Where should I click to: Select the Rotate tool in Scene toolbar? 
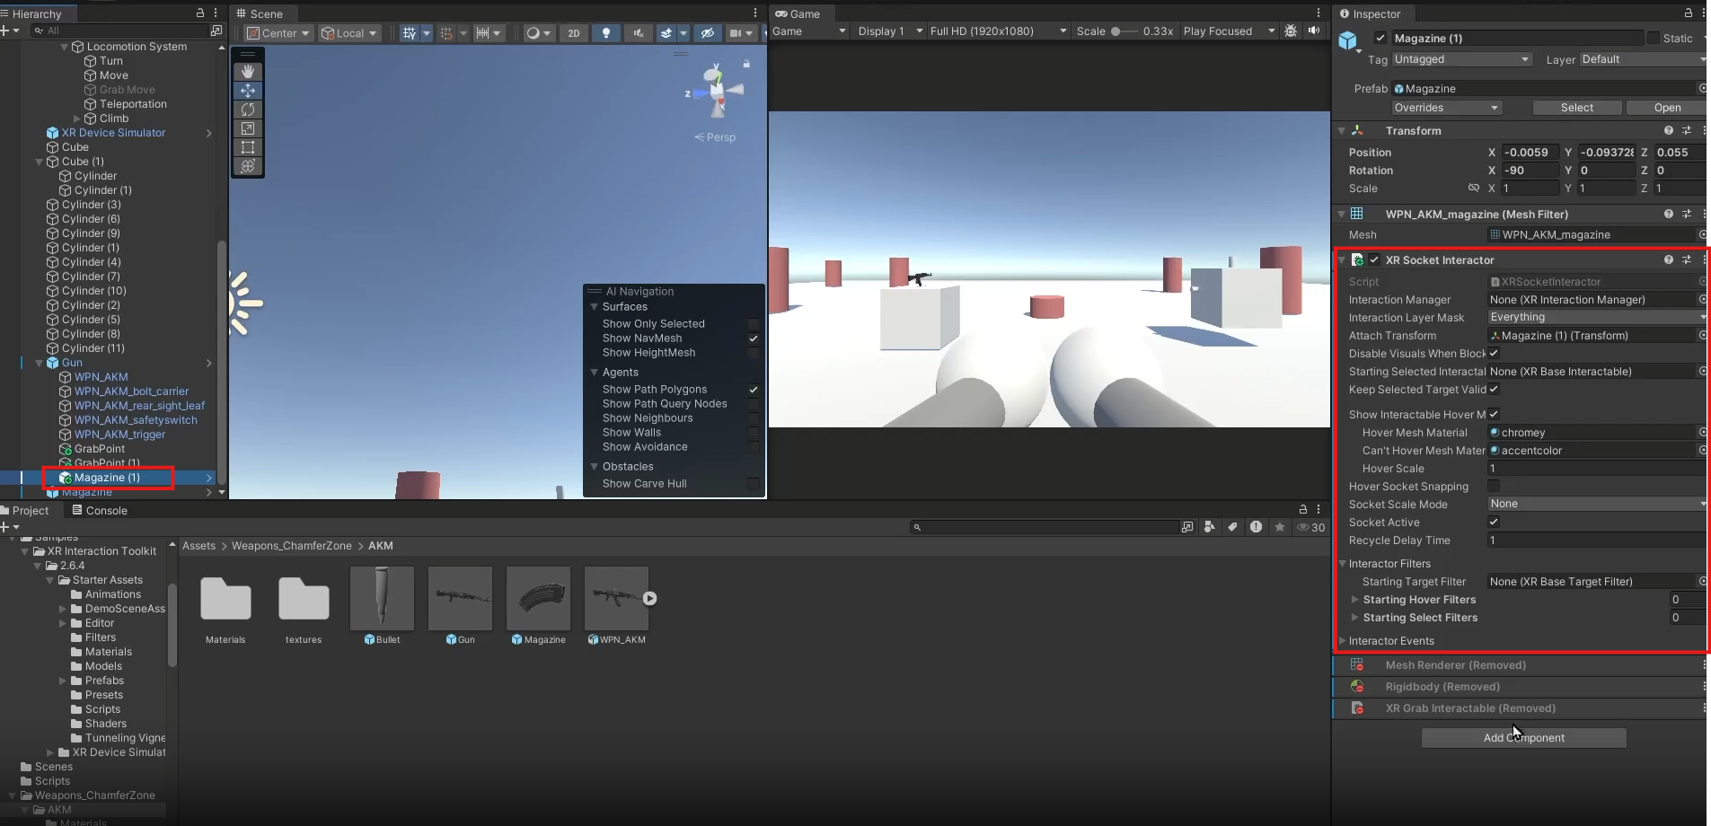(x=248, y=110)
